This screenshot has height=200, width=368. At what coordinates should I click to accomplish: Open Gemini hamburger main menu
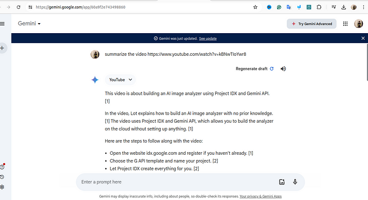pos(2,24)
